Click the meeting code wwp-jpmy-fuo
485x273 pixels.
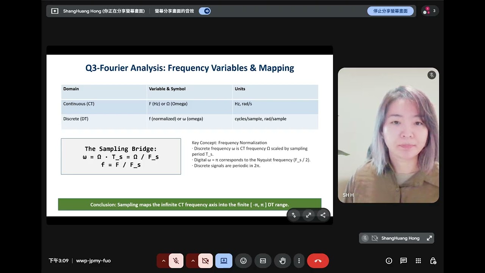pos(94,260)
